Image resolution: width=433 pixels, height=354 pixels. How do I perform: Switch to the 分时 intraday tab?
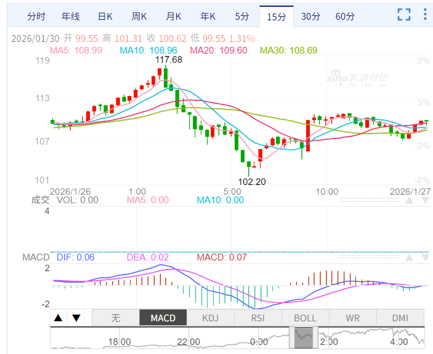click(x=36, y=16)
